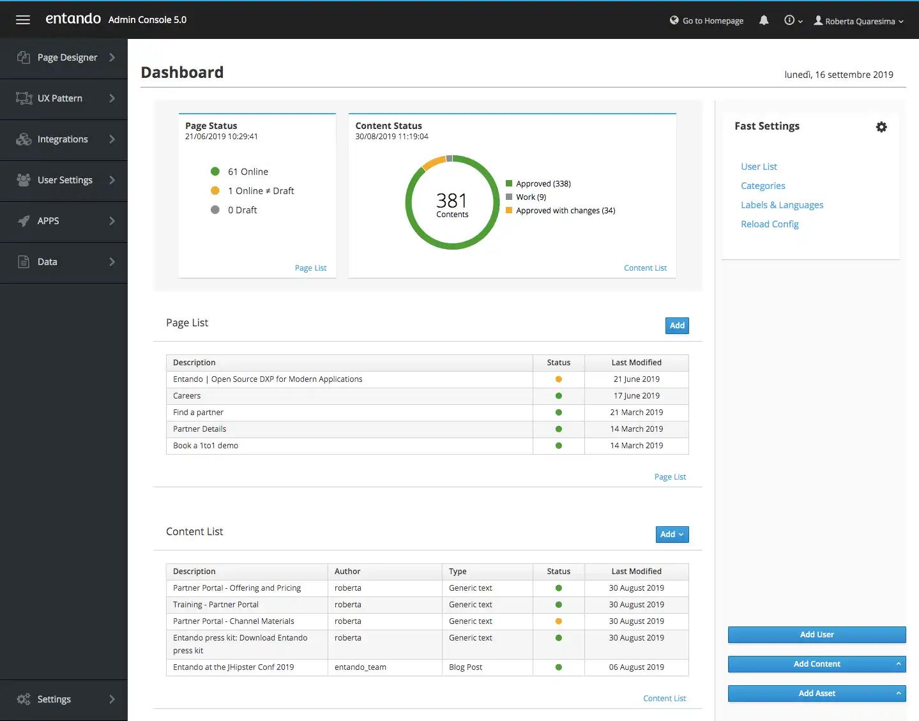The image size is (919, 721).
Task: Click the Careers row in Page List
Action: (x=187, y=396)
